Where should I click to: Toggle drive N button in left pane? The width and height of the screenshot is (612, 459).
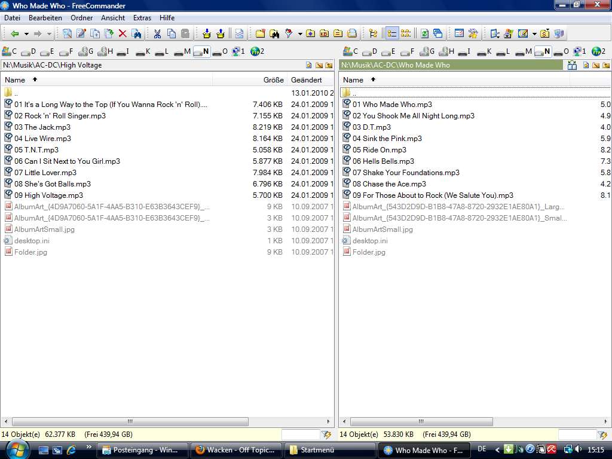pyautogui.click(x=202, y=51)
